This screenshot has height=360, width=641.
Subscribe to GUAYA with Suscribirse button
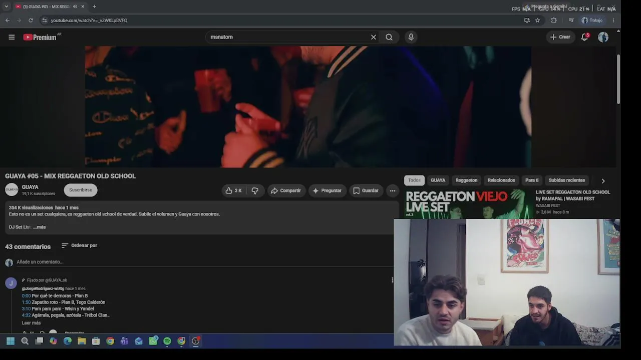click(81, 190)
